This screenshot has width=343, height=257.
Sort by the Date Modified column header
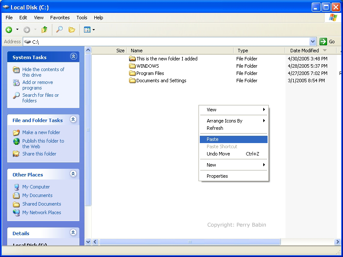310,51
